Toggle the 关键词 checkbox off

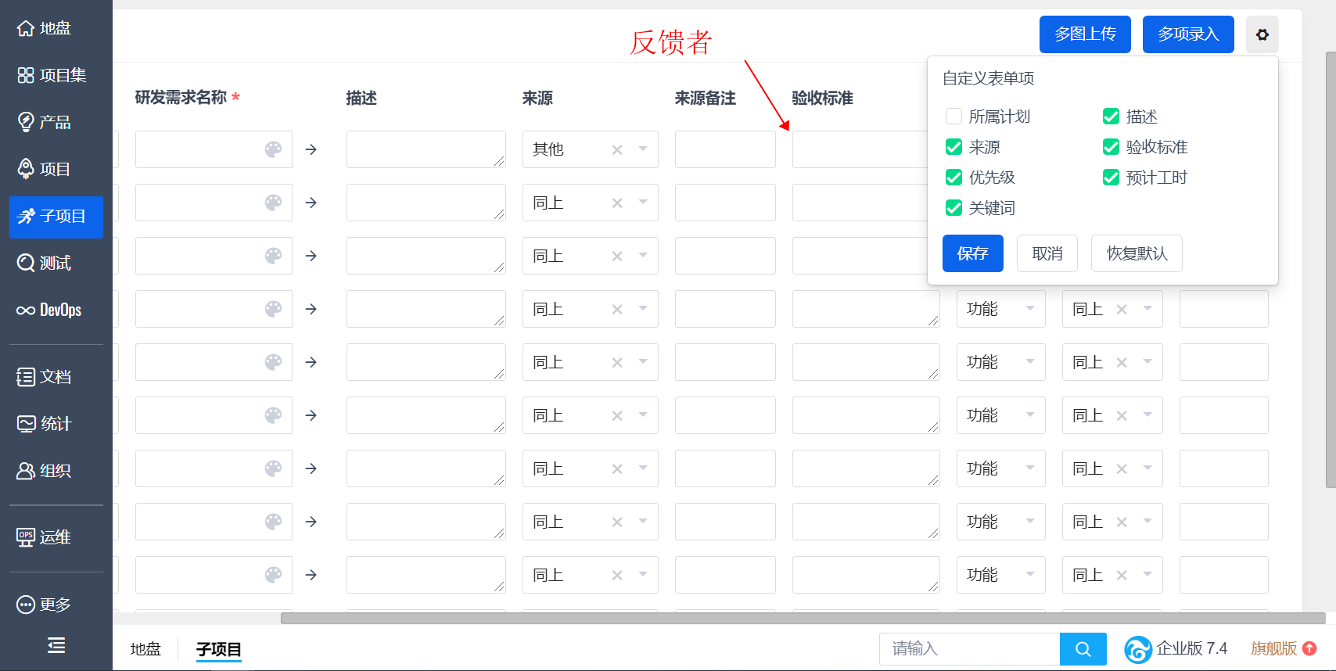(x=954, y=208)
